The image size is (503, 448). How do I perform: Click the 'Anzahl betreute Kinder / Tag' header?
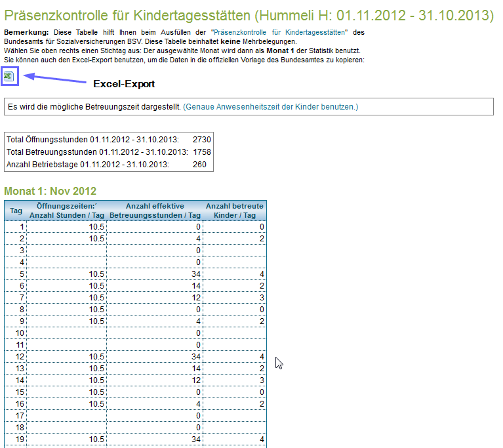[235, 211]
